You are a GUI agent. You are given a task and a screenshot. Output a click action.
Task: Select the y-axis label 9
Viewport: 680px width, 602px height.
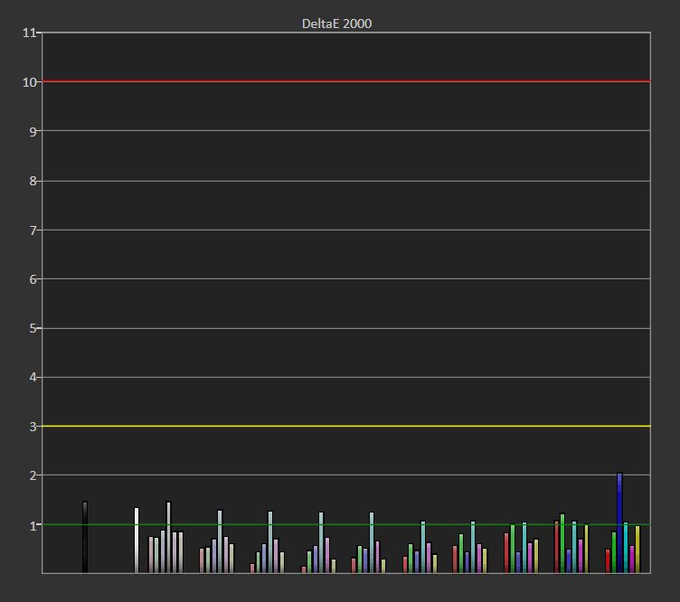click(33, 132)
